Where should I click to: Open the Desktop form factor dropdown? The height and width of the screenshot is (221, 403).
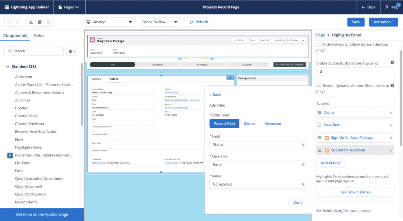109,22
